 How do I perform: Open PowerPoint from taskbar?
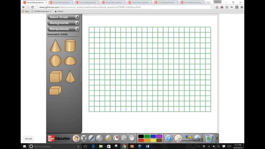[x=132, y=146]
